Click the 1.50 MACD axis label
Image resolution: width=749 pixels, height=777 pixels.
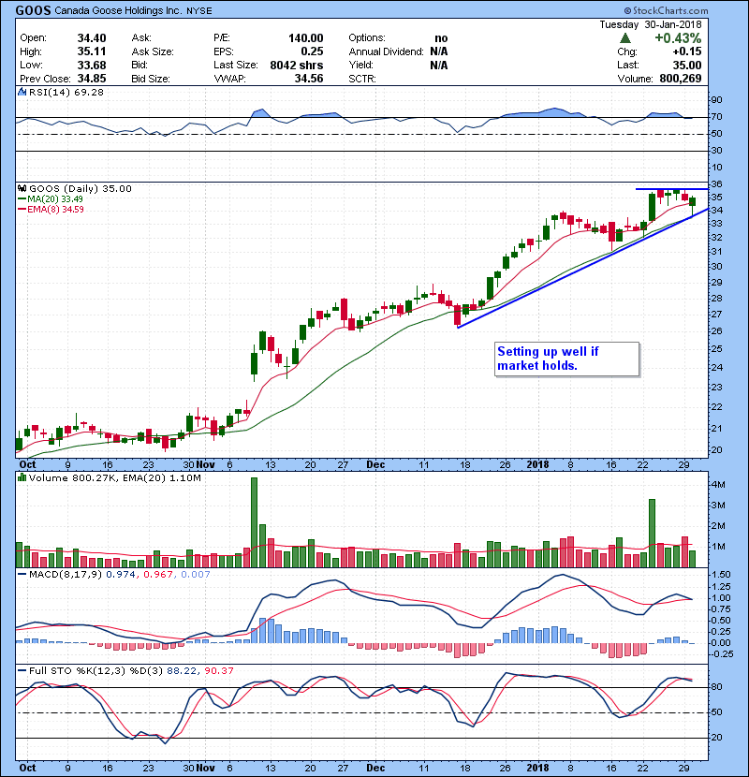click(721, 575)
